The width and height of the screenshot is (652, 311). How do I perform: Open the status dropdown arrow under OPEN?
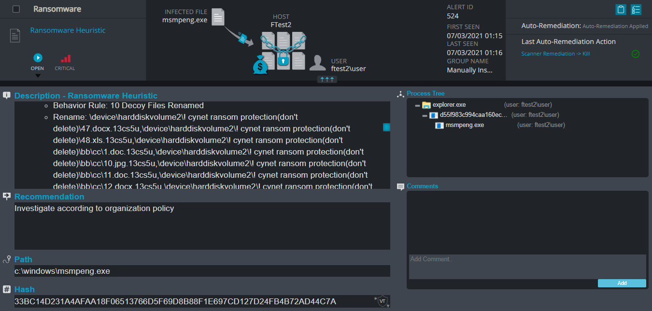coord(38,75)
